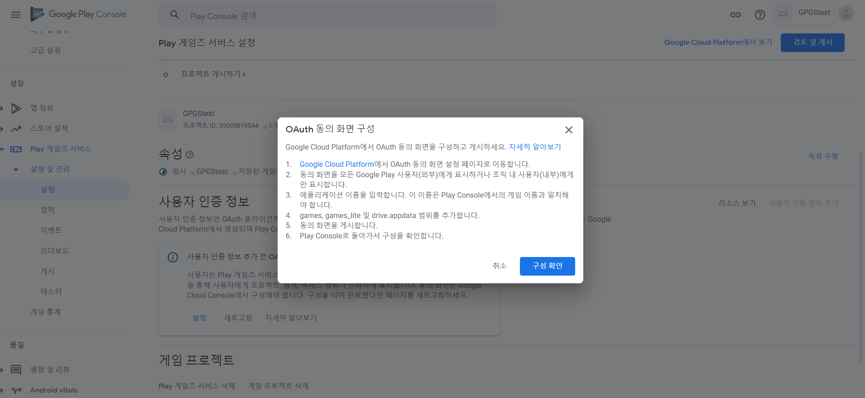Expand the 평점 및 리뷰 section arrow
The width and height of the screenshot is (865, 398).
click(x=2, y=370)
